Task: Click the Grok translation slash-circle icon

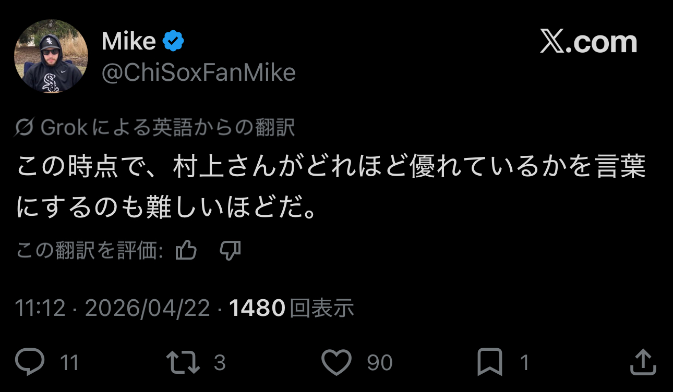Action: [25, 128]
